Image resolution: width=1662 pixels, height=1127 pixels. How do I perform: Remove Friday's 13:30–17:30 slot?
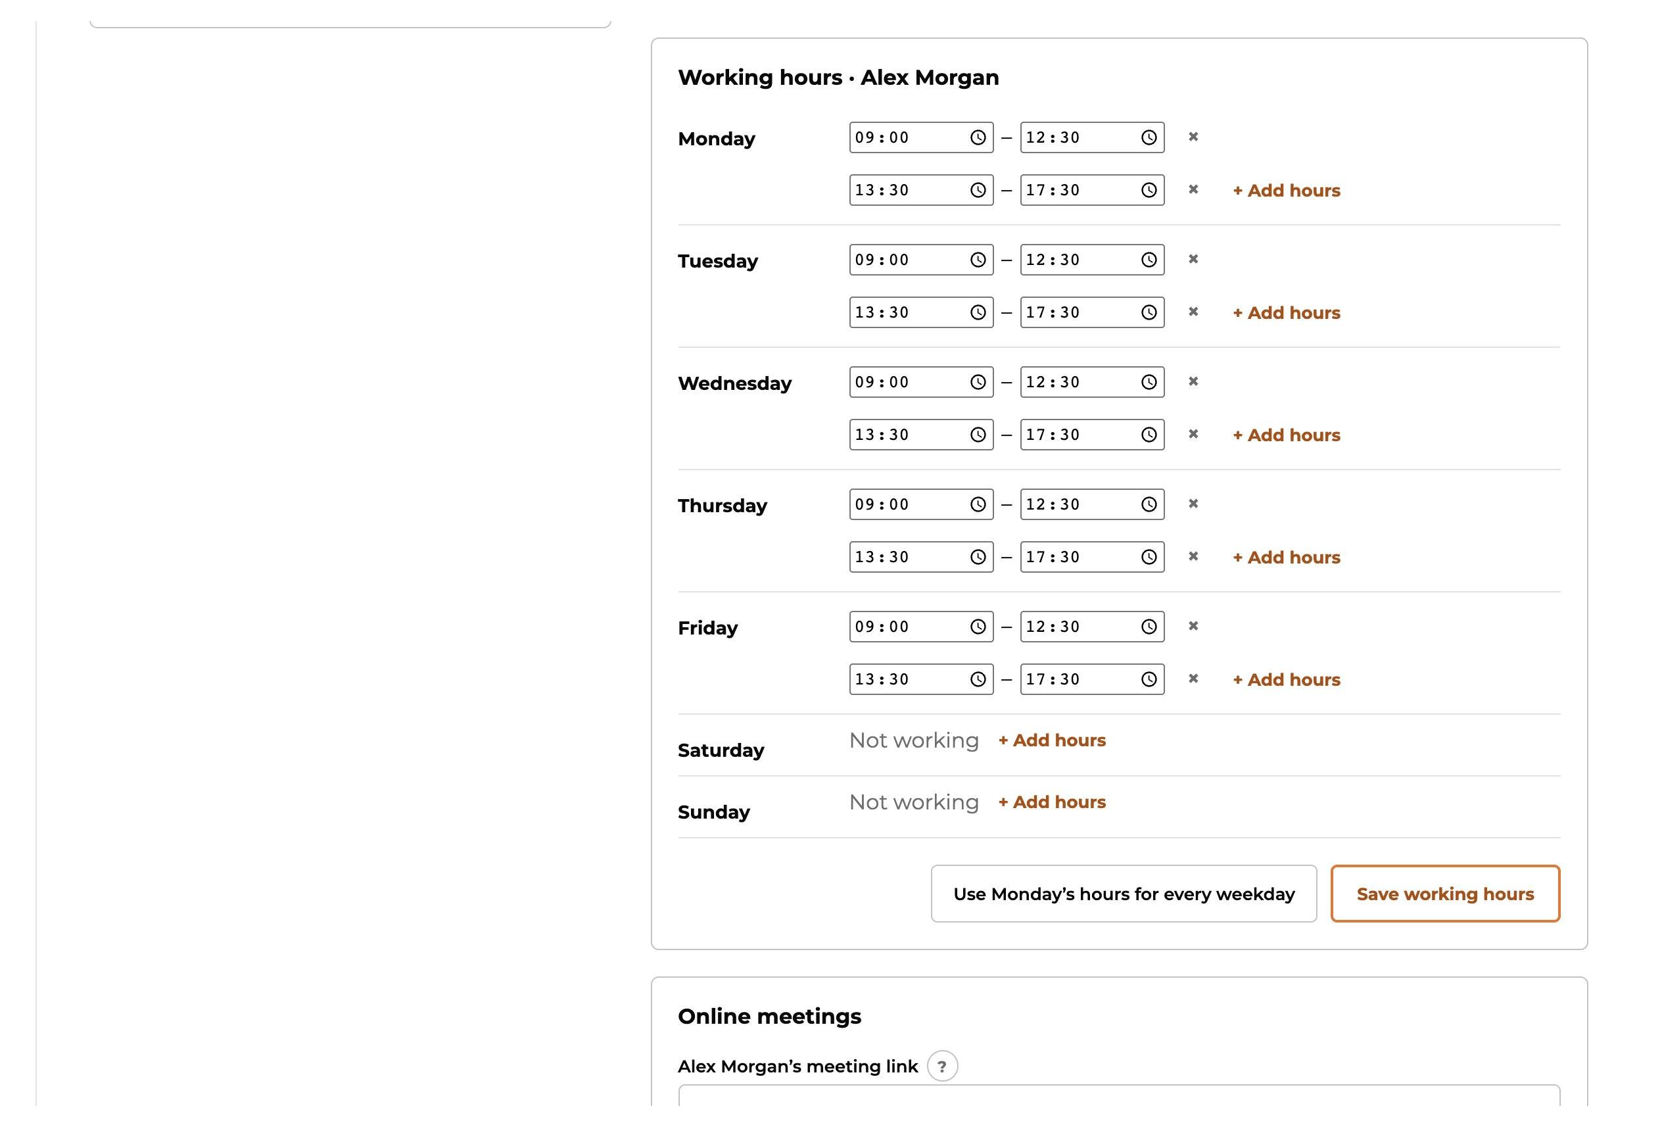point(1193,679)
